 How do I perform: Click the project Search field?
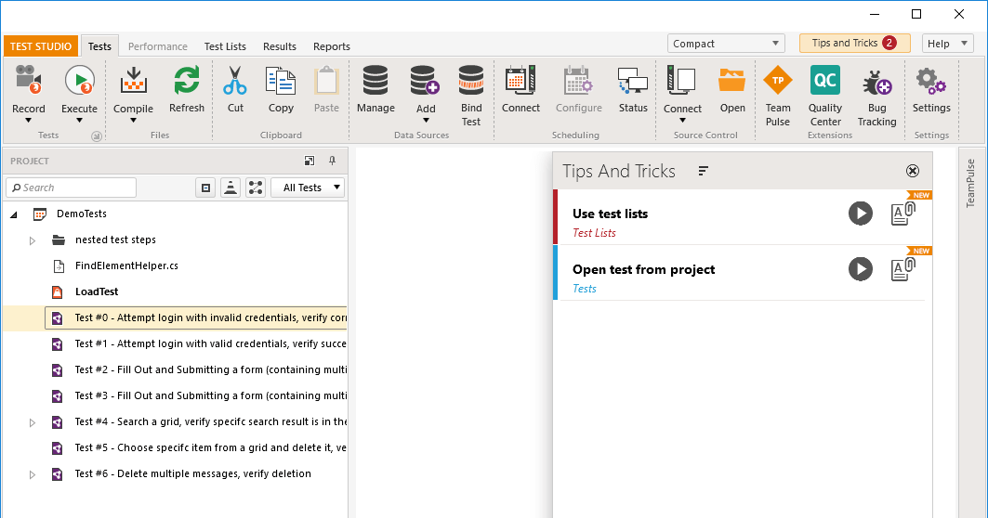click(72, 188)
